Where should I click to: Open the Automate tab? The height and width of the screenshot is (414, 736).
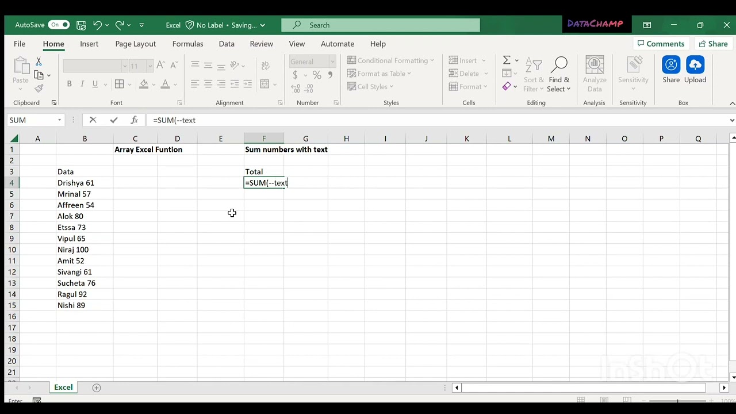pos(338,44)
